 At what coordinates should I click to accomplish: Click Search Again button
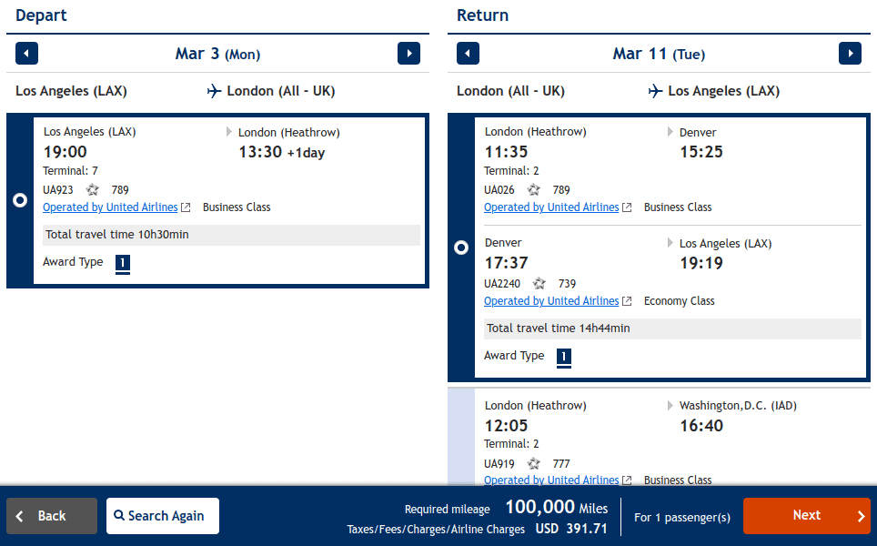click(163, 516)
